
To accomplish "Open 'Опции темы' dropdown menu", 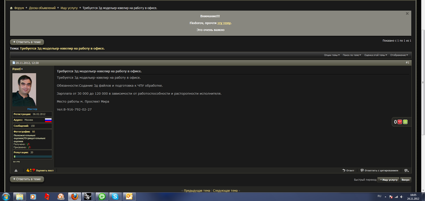I will (x=331, y=55).
